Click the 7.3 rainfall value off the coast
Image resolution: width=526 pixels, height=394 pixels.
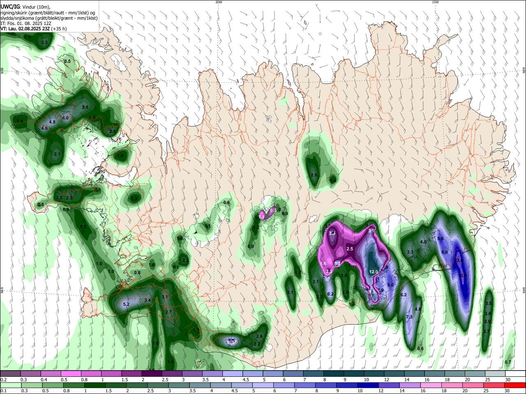coord(409,317)
